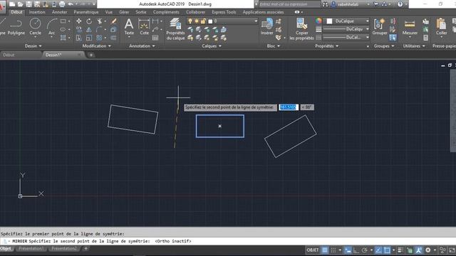
Task: Click the Trim (scissors) tool
Action: tap(100, 21)
